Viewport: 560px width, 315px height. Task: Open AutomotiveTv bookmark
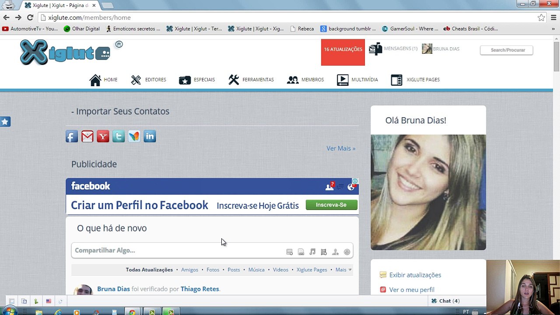[30, 29]
